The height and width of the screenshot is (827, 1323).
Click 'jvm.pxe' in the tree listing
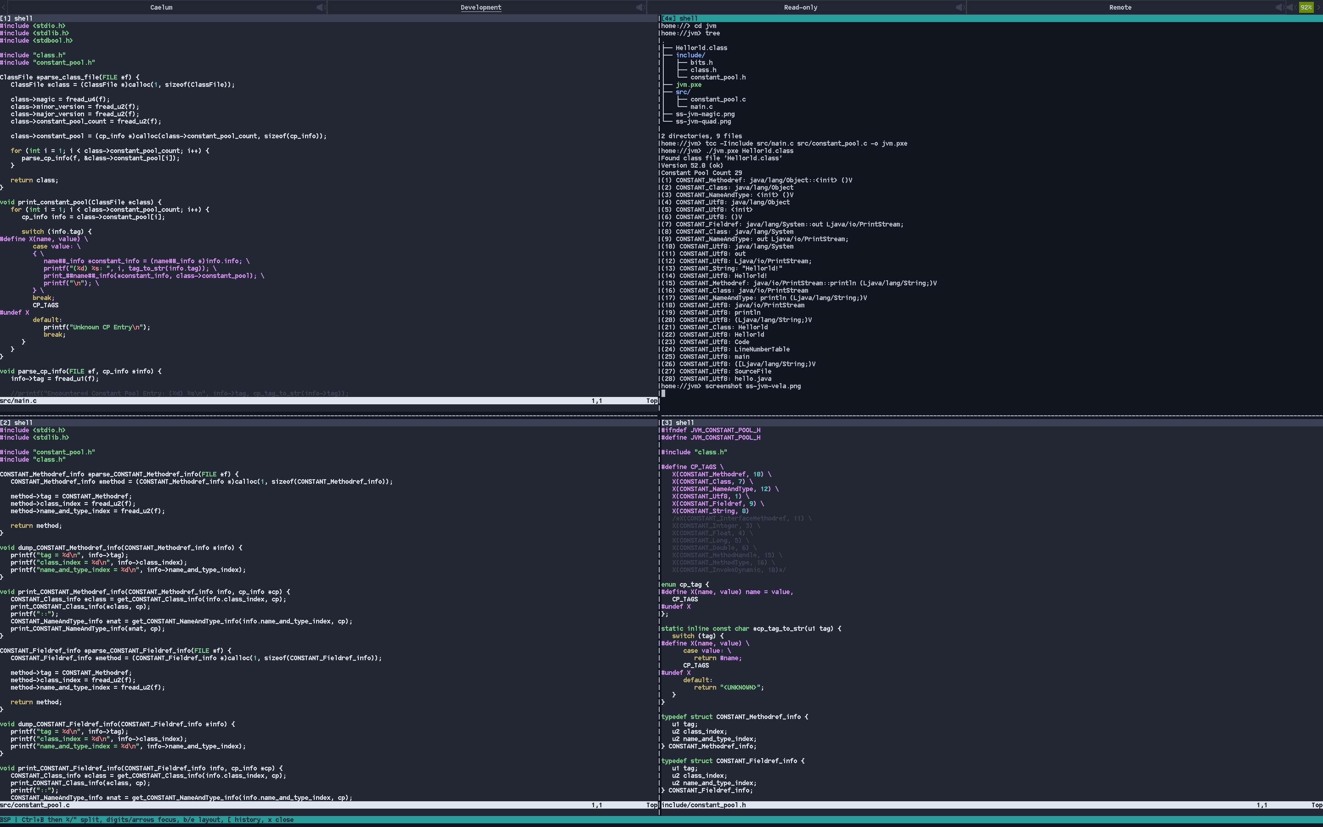pos(688,85)
